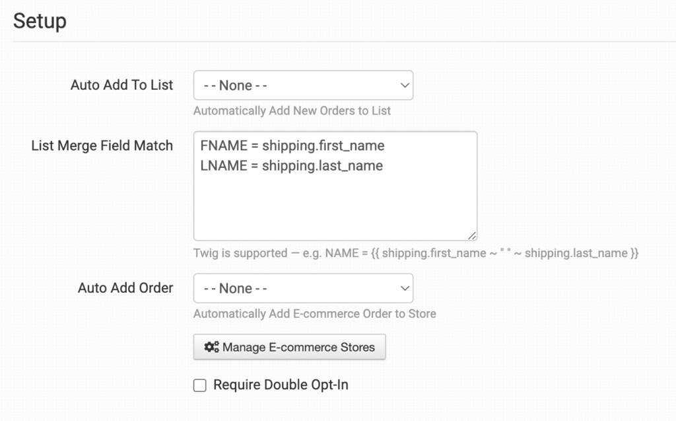Click the resize handle of the merge field textarea
676x421 pixels.
[472, 235]
